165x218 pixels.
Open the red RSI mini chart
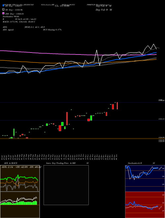[x=145, y=205]
